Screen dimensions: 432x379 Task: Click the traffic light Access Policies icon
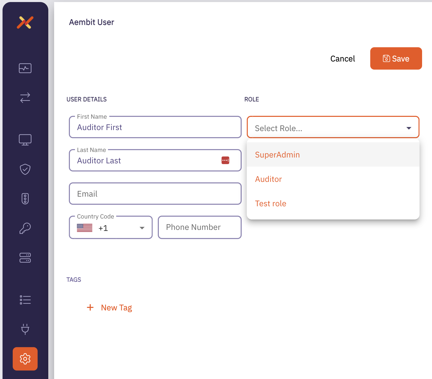click(25, 198)
